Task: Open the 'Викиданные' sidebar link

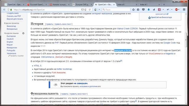Action: pyautogui.click(x=12, y=29)
